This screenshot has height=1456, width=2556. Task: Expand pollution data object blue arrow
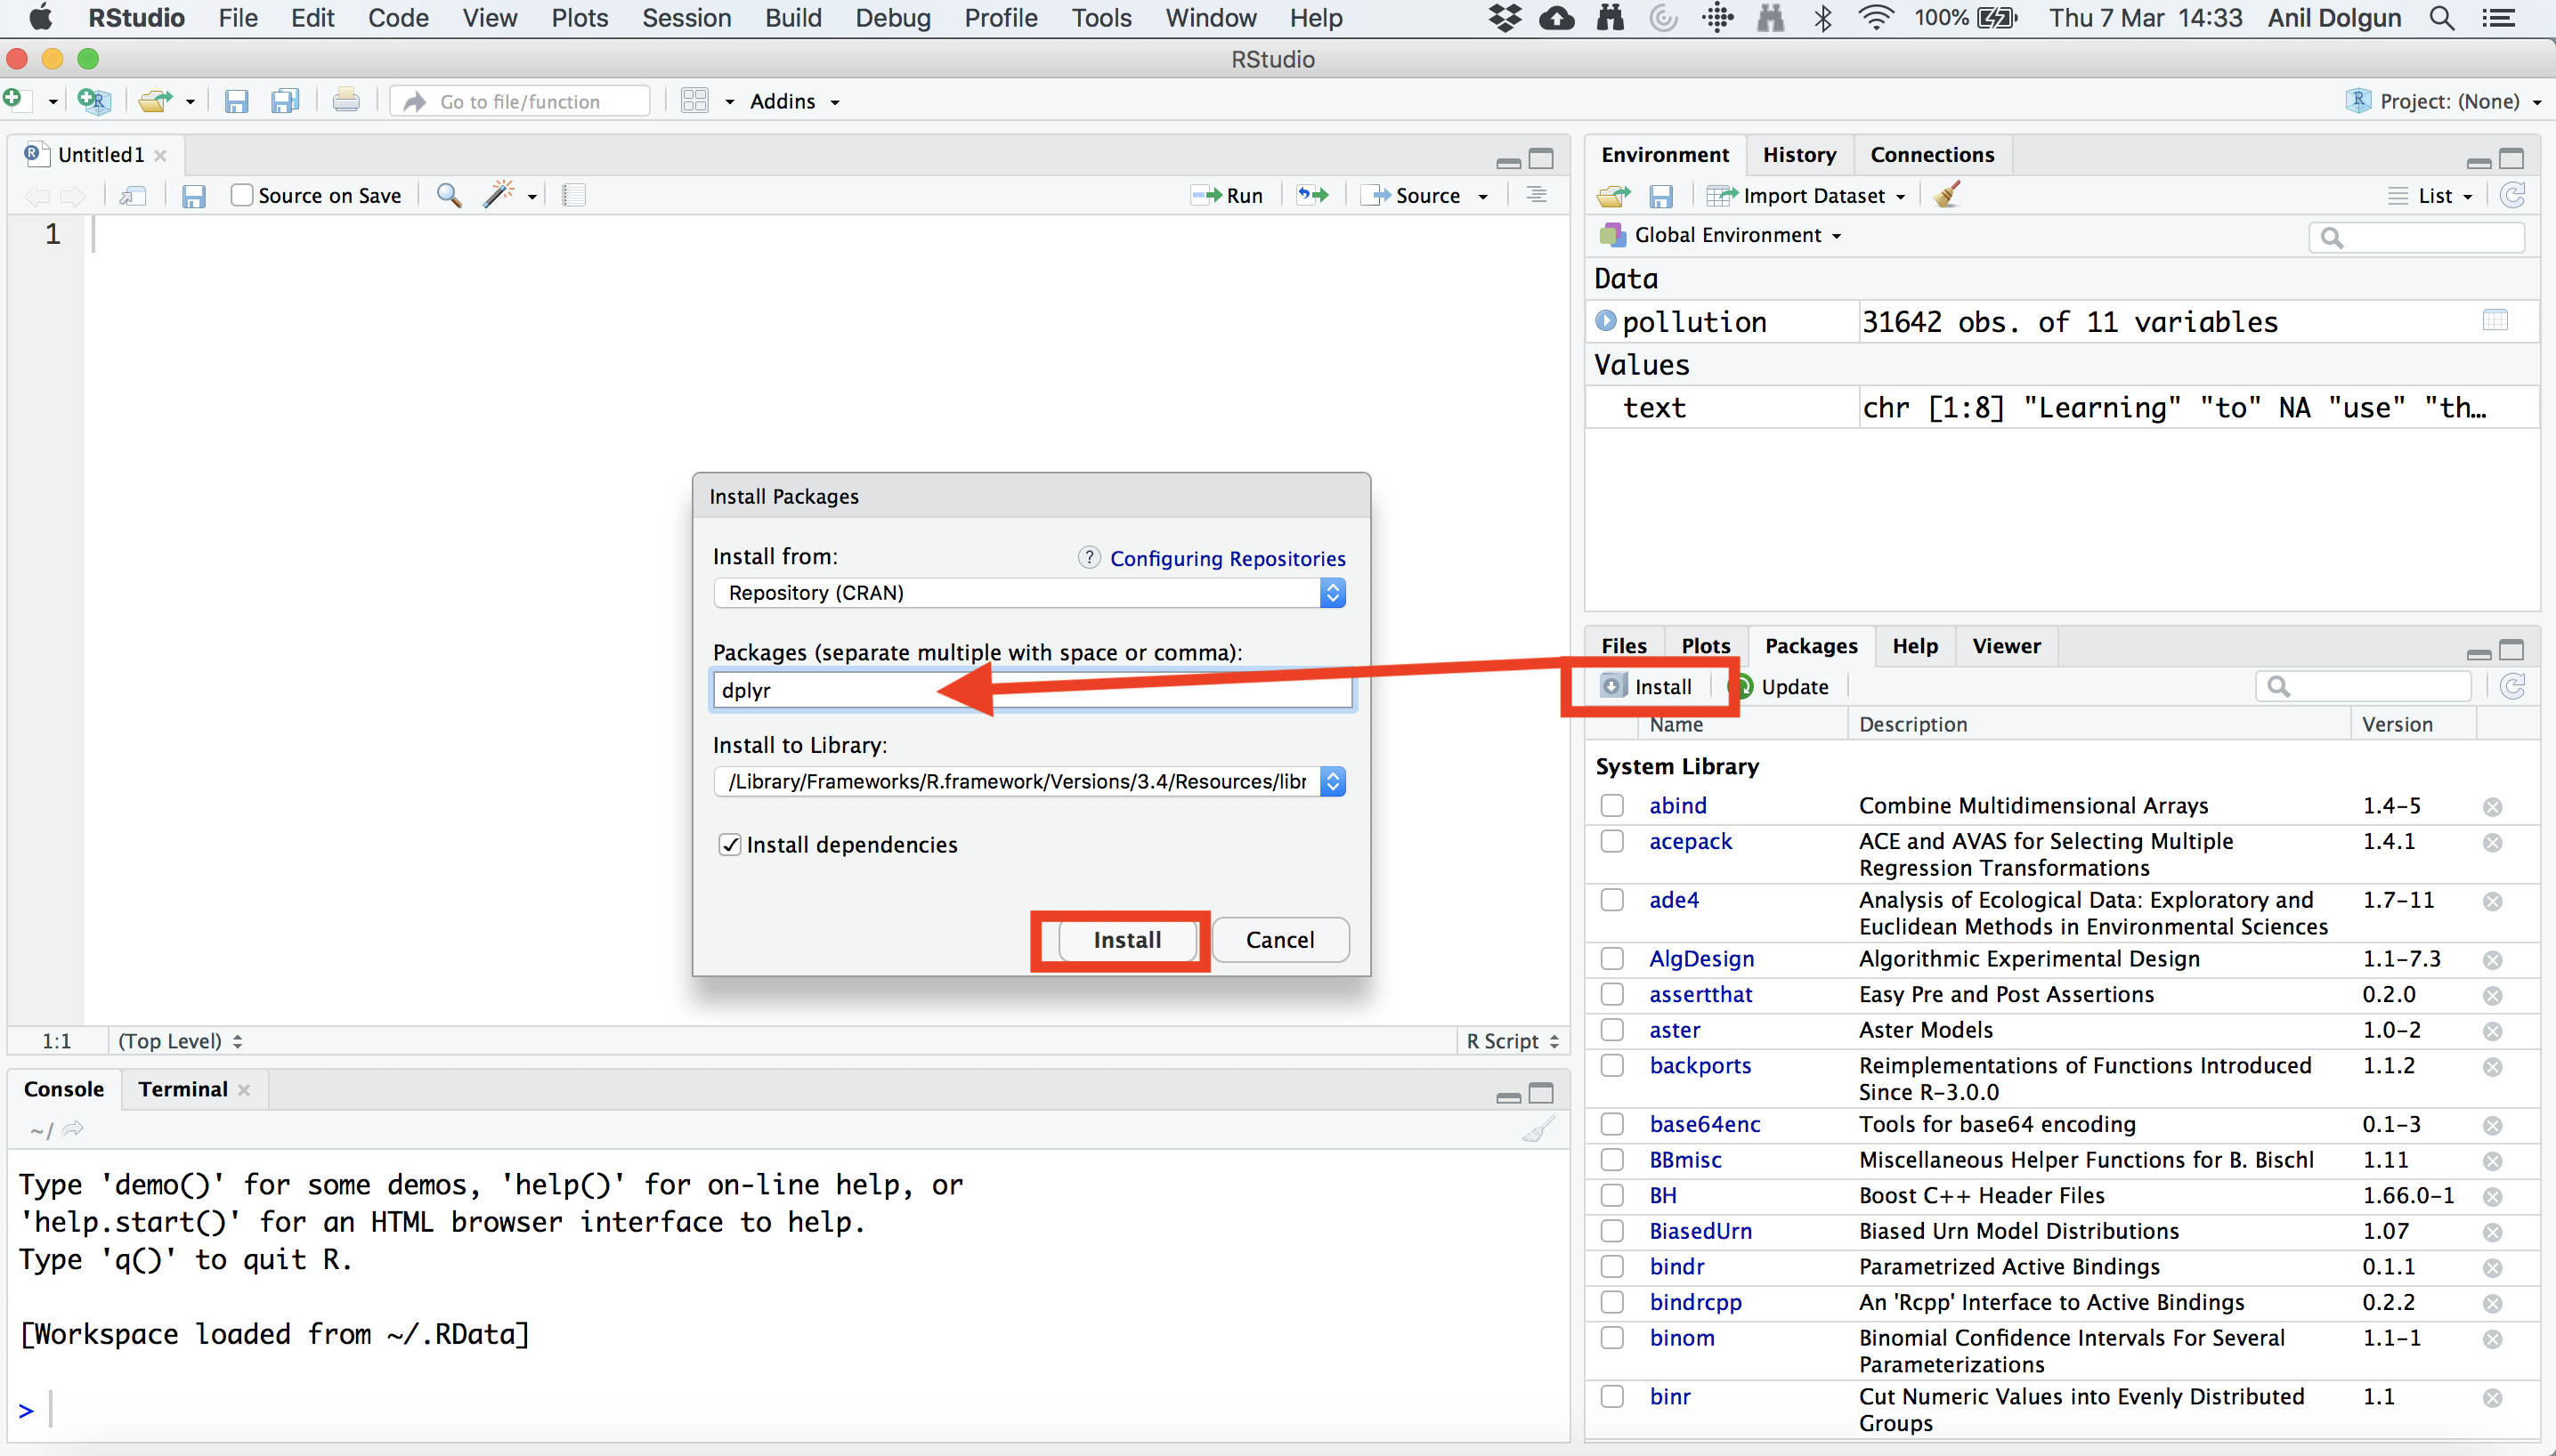(x=1606, y=321)
